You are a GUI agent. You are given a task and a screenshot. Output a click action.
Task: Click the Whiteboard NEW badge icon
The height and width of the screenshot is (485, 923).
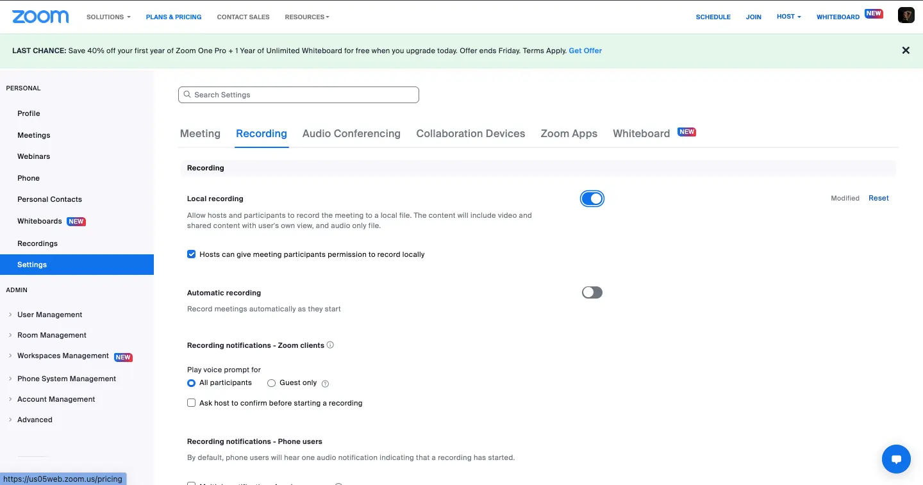tap(686, 131)
